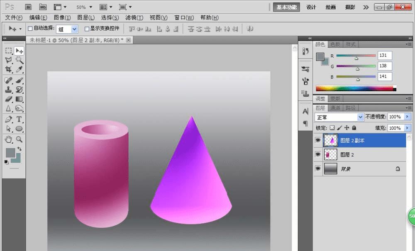415x251 pixels.
Task: Click the 基本功能 workspace button
Action: click(286, 7)
